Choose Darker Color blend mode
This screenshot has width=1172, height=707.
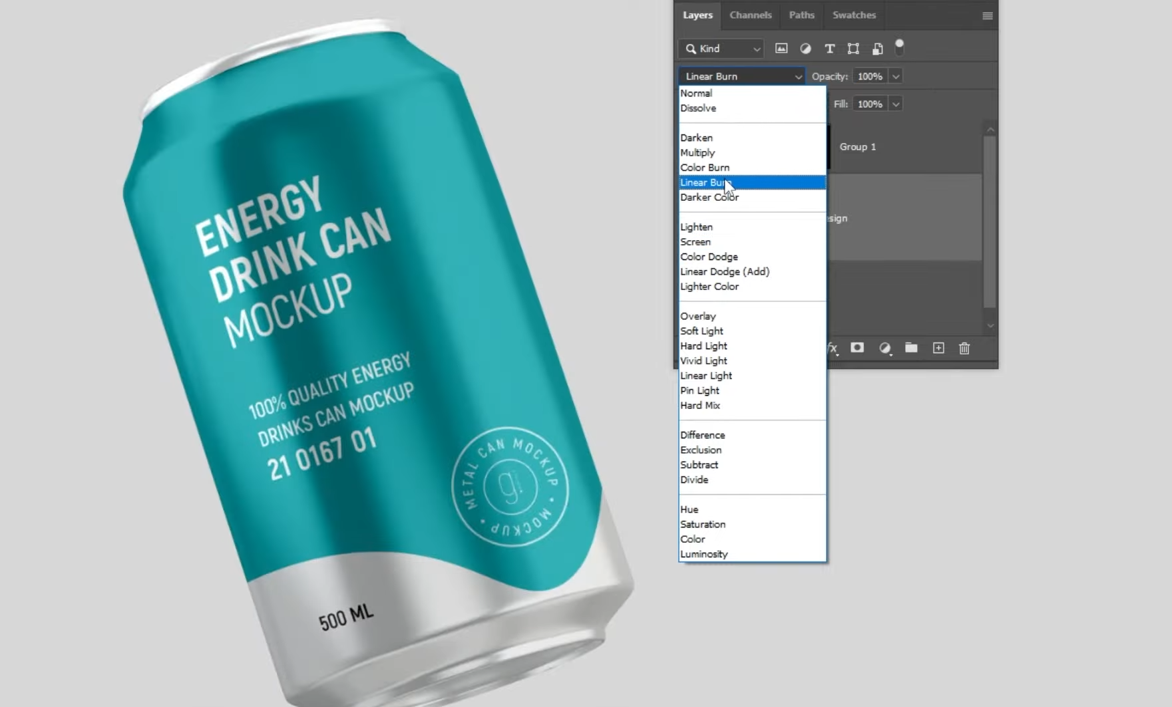[x=752, y=197]
